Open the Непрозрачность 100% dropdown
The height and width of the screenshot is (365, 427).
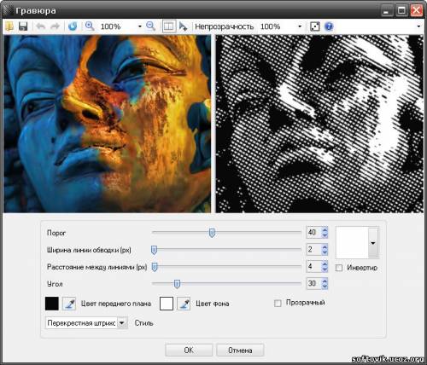(300, 26)
